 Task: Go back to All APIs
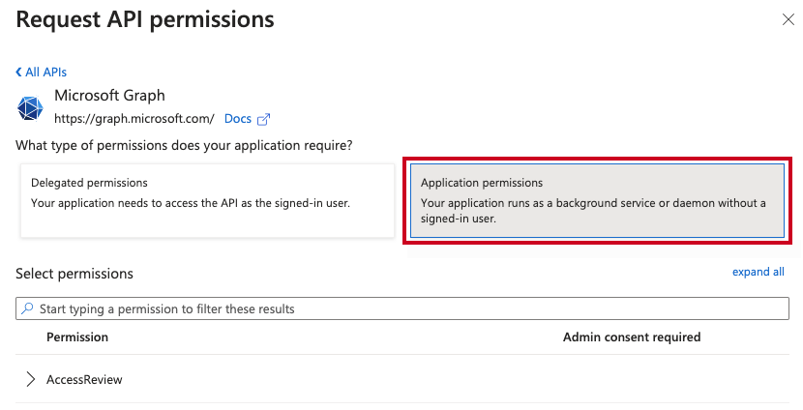point(41,73)
